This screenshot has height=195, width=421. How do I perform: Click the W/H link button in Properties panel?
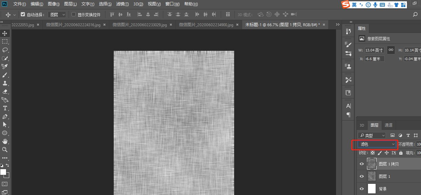tap(391, 50)
